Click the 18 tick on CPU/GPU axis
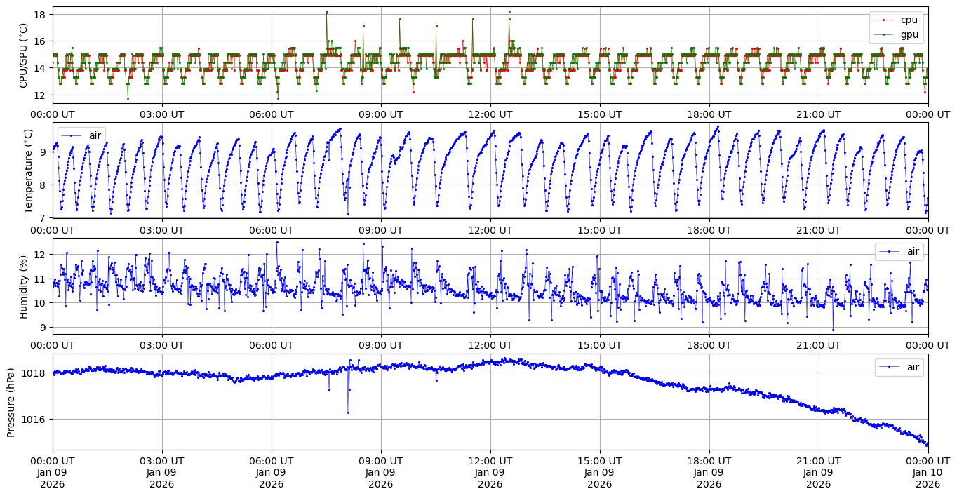The width and height of the screenshot is (957, 496). tap(41, 14)
